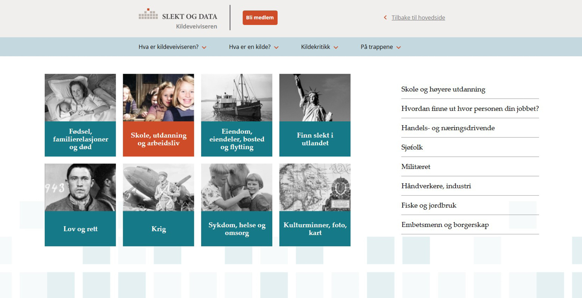Select the Eiendom, eiendeler, bosted og flytting label
The width and height of the screenshot is (582, 298).
click(237, 139)
